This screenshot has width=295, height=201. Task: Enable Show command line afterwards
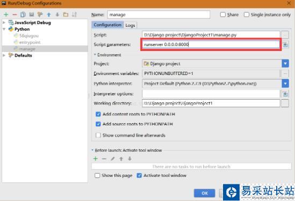click(x=98, y=135)
